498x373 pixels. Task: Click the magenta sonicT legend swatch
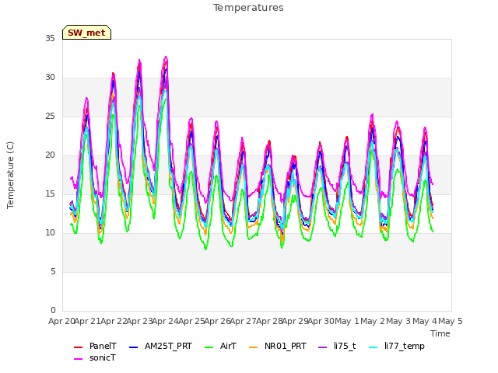pyautogui.click(x=78, y=359)
